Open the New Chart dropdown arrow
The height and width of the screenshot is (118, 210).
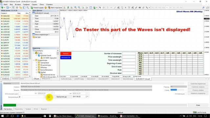pyautogui.click(x=4, y=8)
